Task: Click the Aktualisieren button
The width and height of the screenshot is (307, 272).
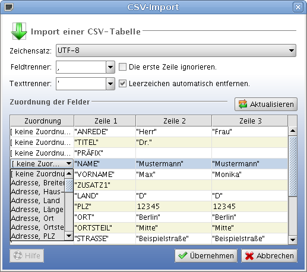Action: pos(266,104)
